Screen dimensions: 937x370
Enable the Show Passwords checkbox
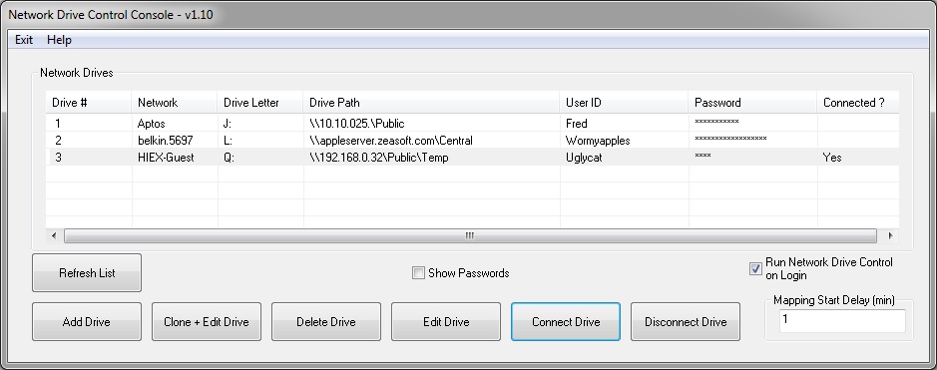coord(418,273)
